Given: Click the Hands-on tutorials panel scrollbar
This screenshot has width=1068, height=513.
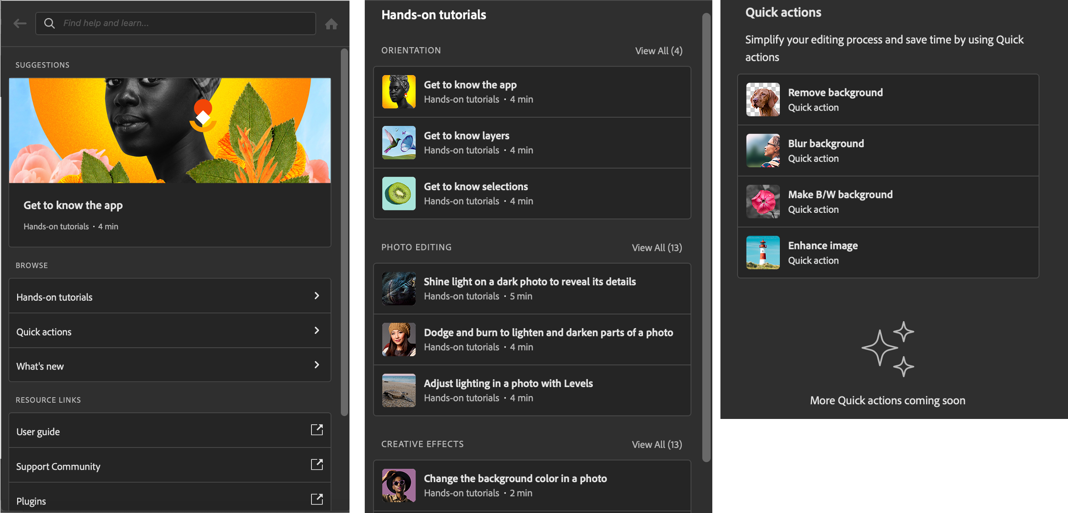Looking at the screenshot, I should tap(707, 237).
